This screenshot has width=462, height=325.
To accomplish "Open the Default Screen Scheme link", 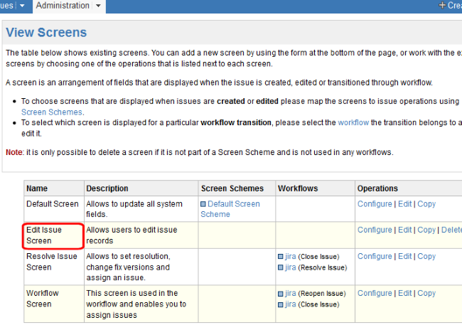I will pos(230,209).
